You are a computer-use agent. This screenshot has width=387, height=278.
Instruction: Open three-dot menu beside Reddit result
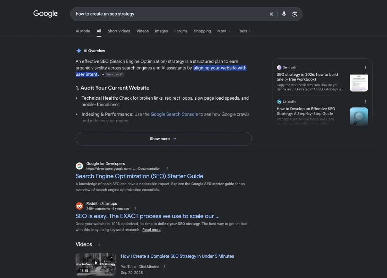pos(136,209)
